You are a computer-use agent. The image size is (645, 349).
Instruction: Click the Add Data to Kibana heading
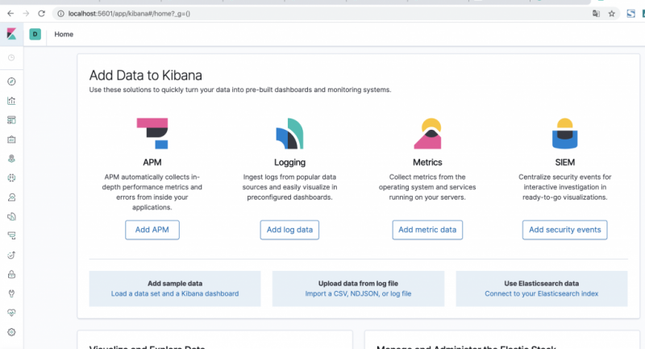(x=146, y=75)
